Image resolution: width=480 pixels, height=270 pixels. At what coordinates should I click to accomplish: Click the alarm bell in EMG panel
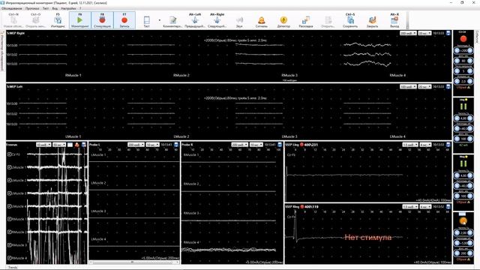76,145
